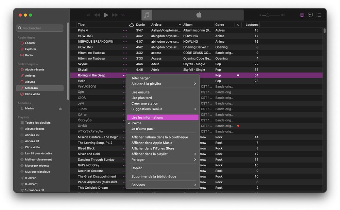Go back to the previous track
The width and height of the screenshot is (340, 210).
[97, 15]
